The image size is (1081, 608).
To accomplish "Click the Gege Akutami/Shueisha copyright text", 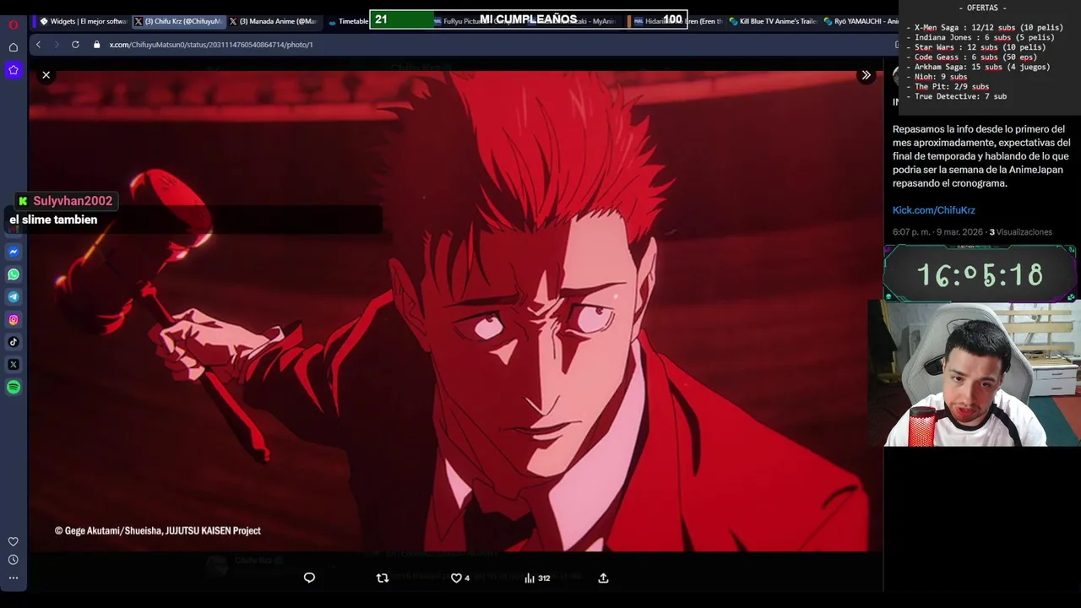I will coord(158,530).
